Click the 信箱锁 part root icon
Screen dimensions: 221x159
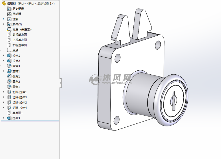coord(4,4)
